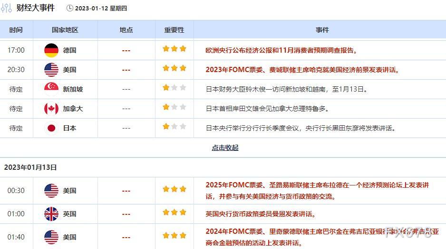446x249 pixels.
Task: Click the 日本财务大臣铃木俊一 event text
Action: 287,89
